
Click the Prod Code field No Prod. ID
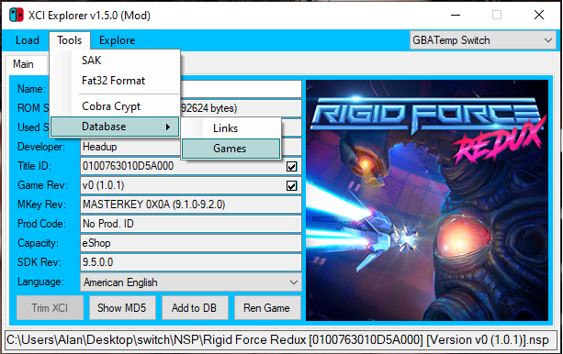[191, 224]
